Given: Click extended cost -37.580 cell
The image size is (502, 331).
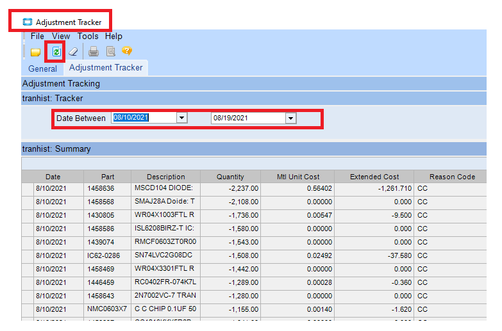Looking at the screenshot, I should 374,255.
